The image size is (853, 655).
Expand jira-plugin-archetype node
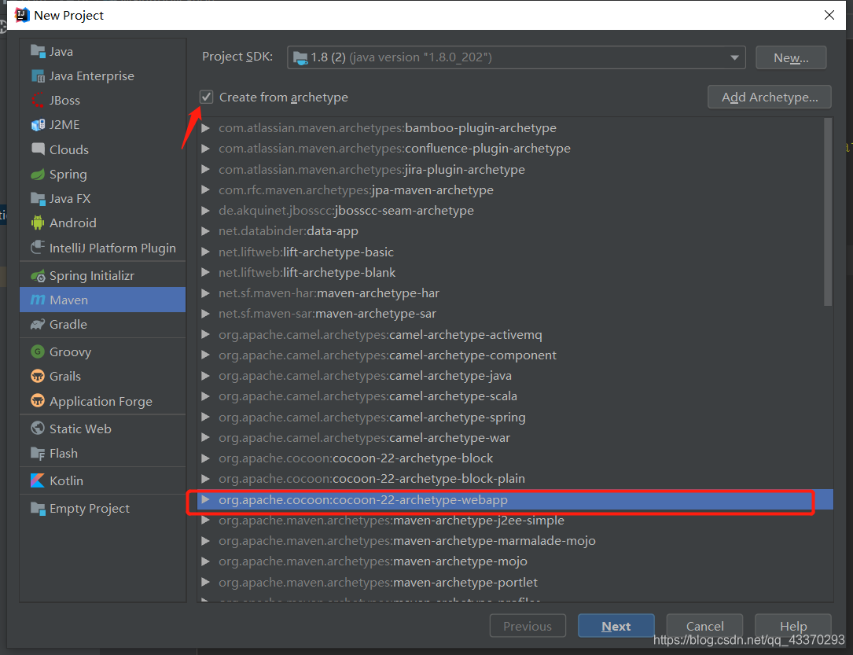(206, 169)
